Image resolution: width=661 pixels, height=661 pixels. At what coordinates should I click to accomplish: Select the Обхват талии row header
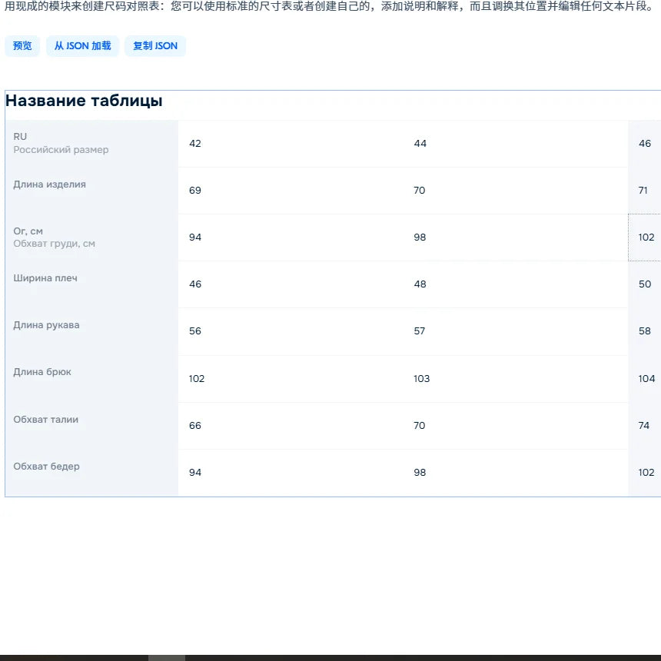pyautogui.click(x=92, y=426)
